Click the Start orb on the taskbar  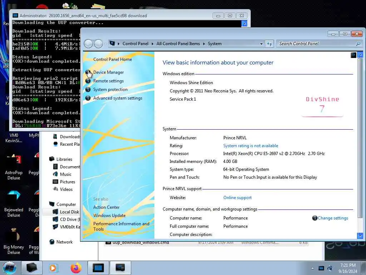(x=10, y=268)
